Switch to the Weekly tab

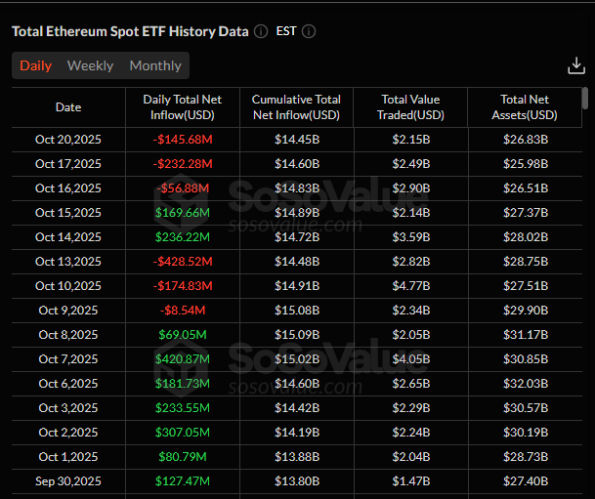pyautogui.click(x=90, y=65)
